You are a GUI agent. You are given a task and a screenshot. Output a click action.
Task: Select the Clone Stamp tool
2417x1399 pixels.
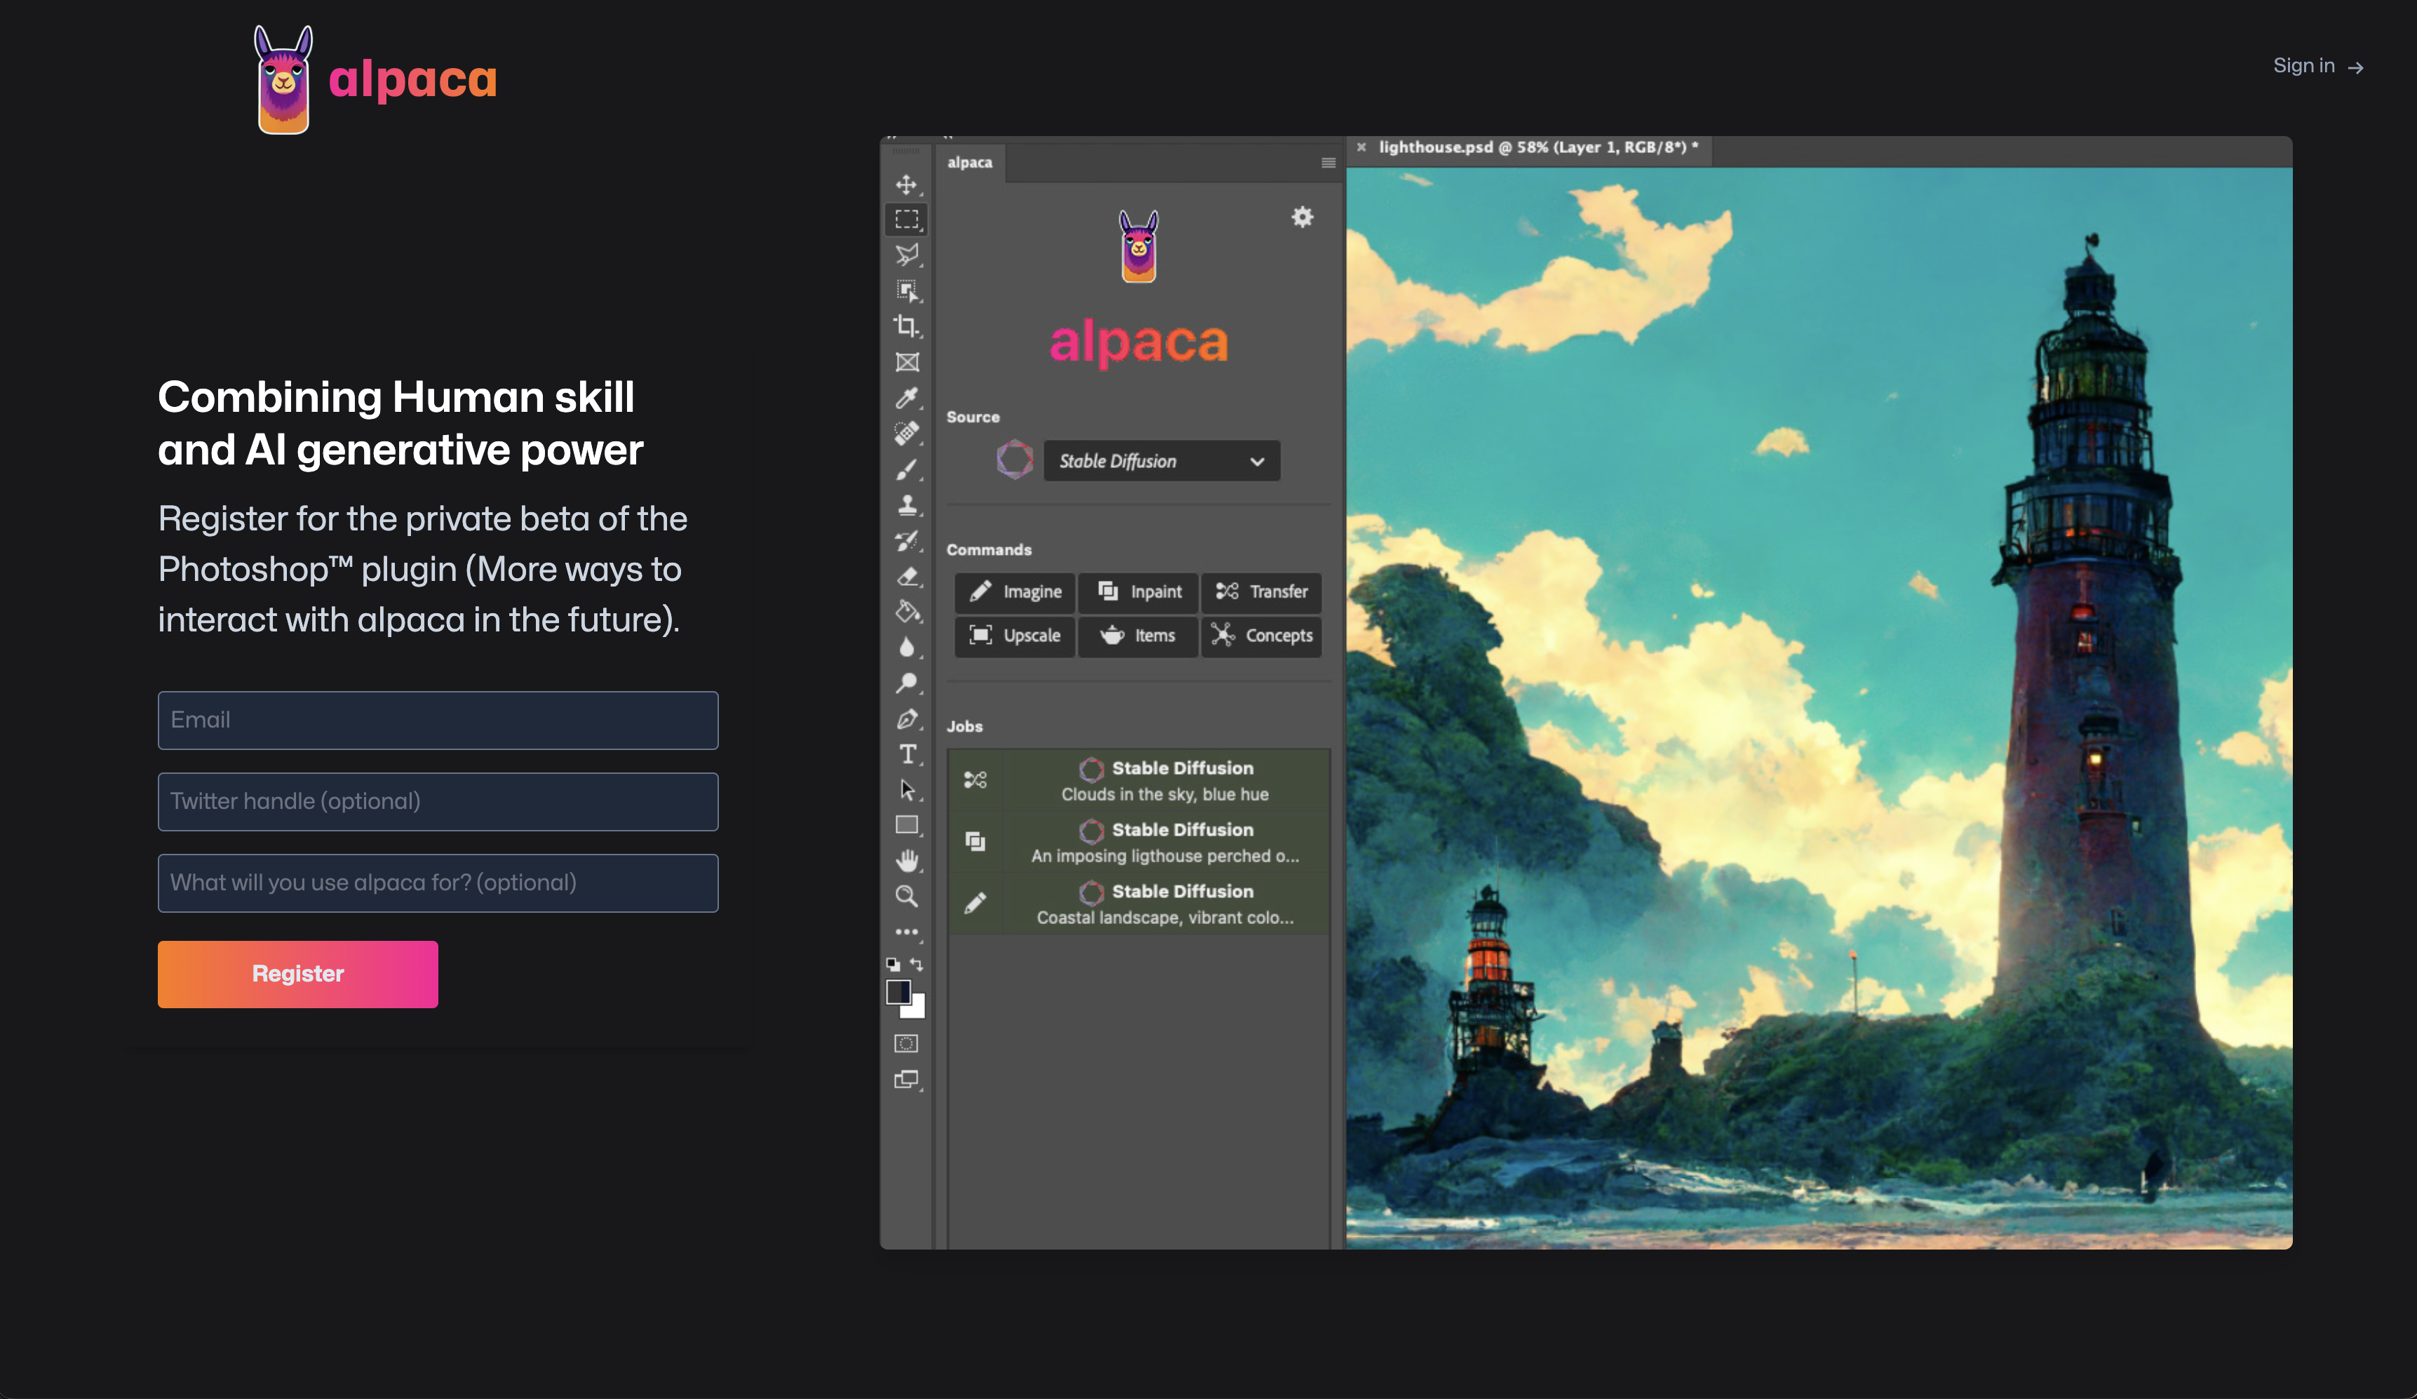coord(906,504)
